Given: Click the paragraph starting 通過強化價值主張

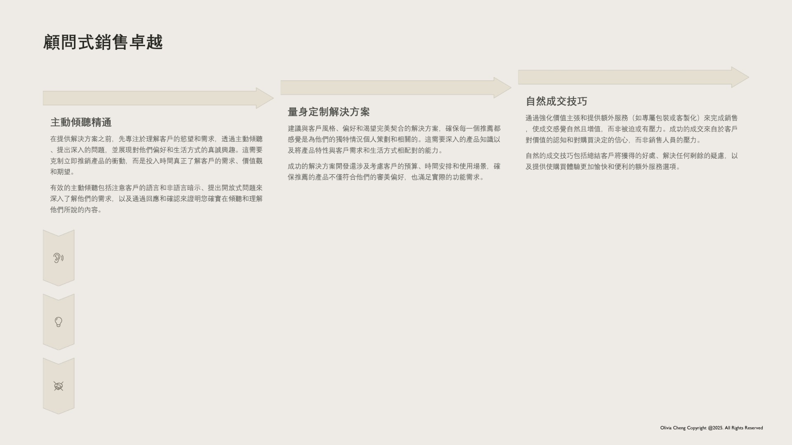Looking at the screenshot, I should coord(631,129).
